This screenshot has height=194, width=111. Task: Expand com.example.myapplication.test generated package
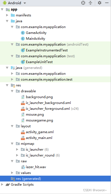coord(12,79)
